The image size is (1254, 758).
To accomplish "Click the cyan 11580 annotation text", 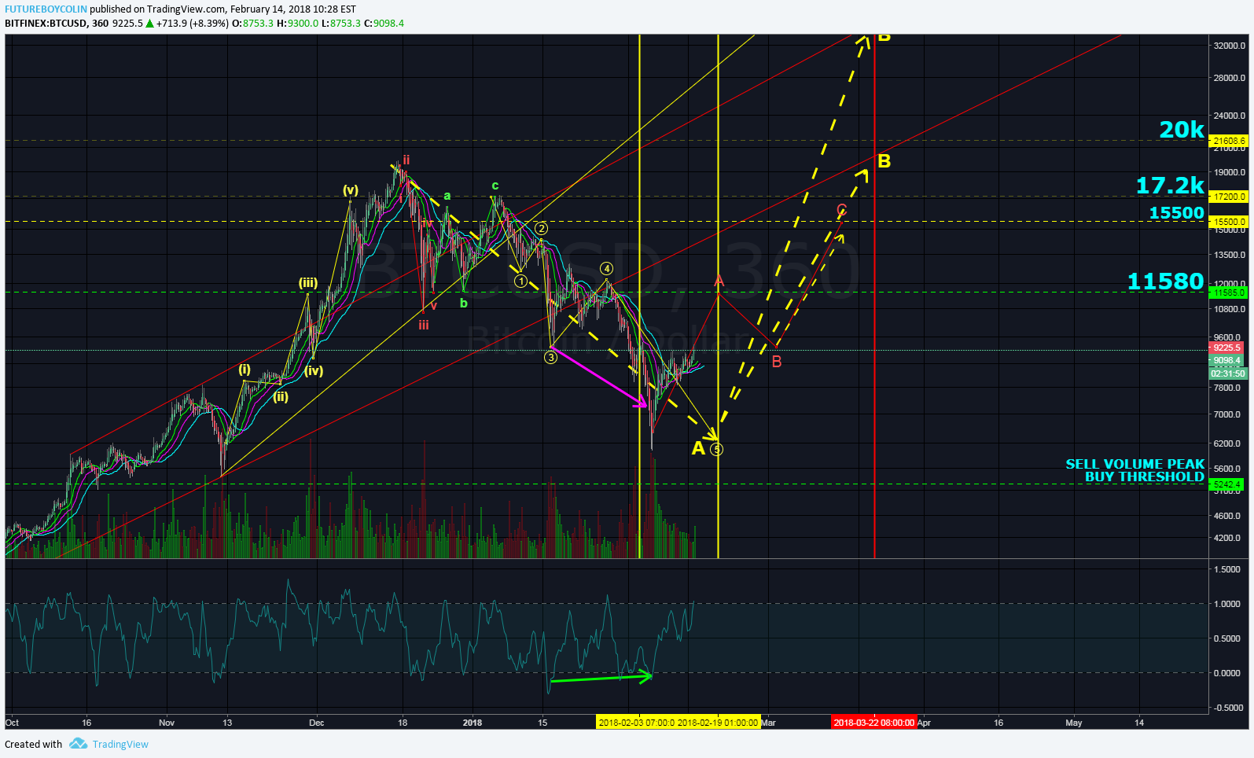I will [1165, 281].
